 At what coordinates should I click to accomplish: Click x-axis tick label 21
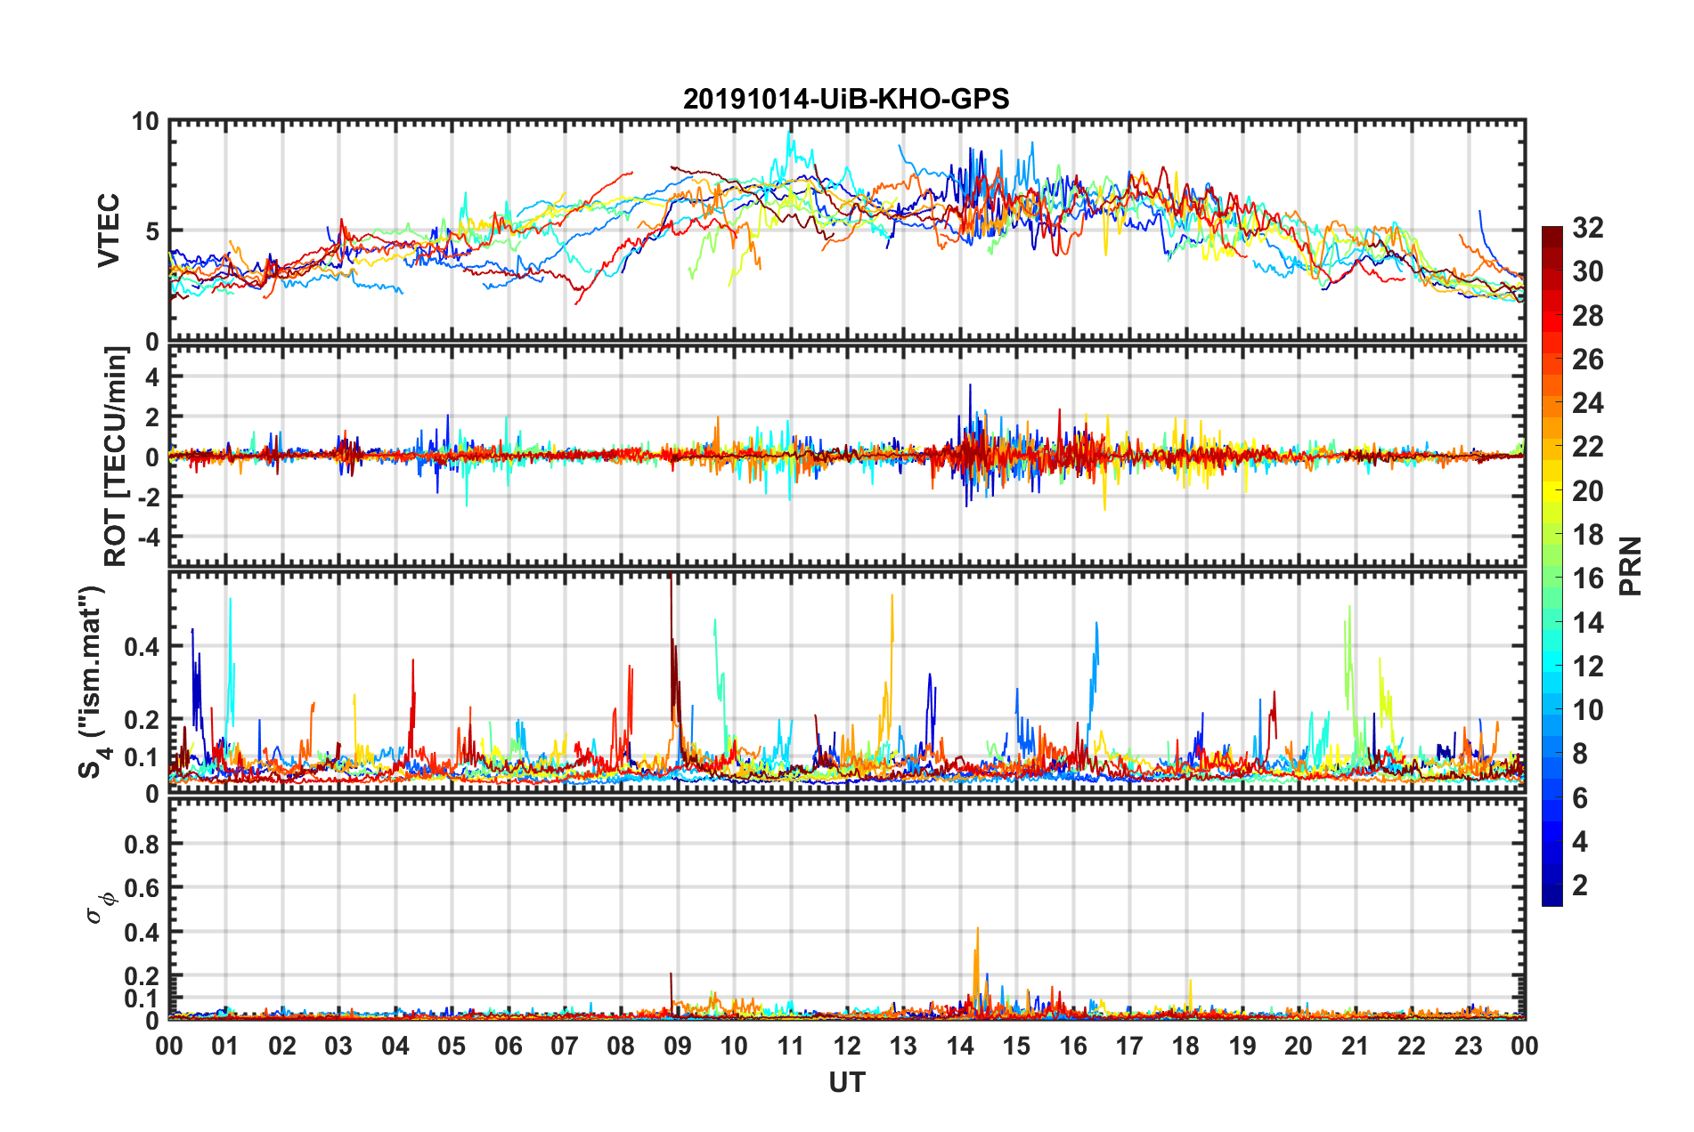click(1356, 1046)
